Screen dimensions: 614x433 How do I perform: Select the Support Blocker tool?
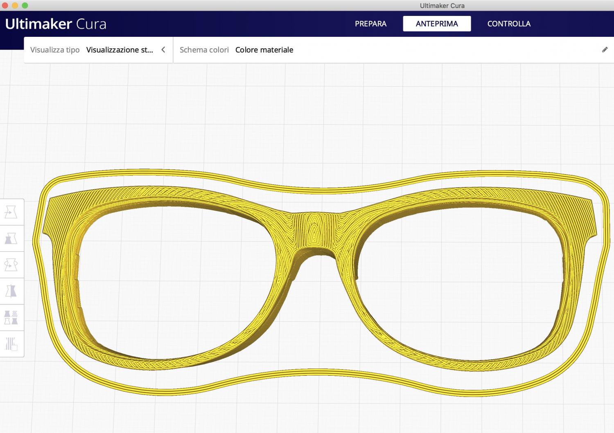coord(11,344)
